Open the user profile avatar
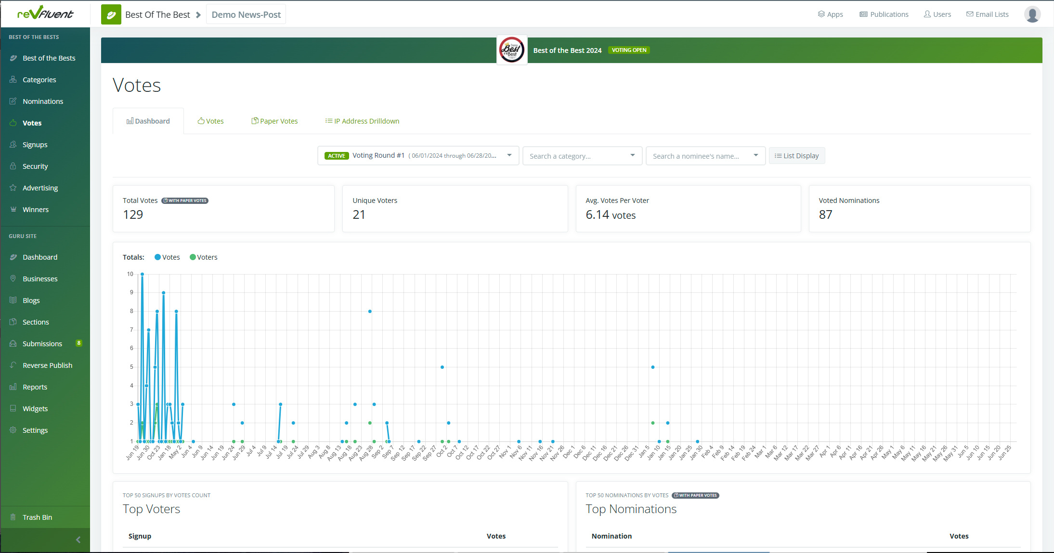The height and width of the screenshot is (553, 1054). [1032, 14]
